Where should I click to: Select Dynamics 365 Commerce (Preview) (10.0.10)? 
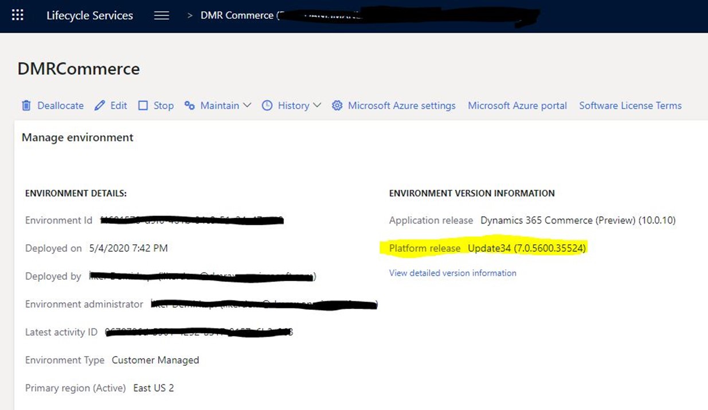click(x=578, y=220)
